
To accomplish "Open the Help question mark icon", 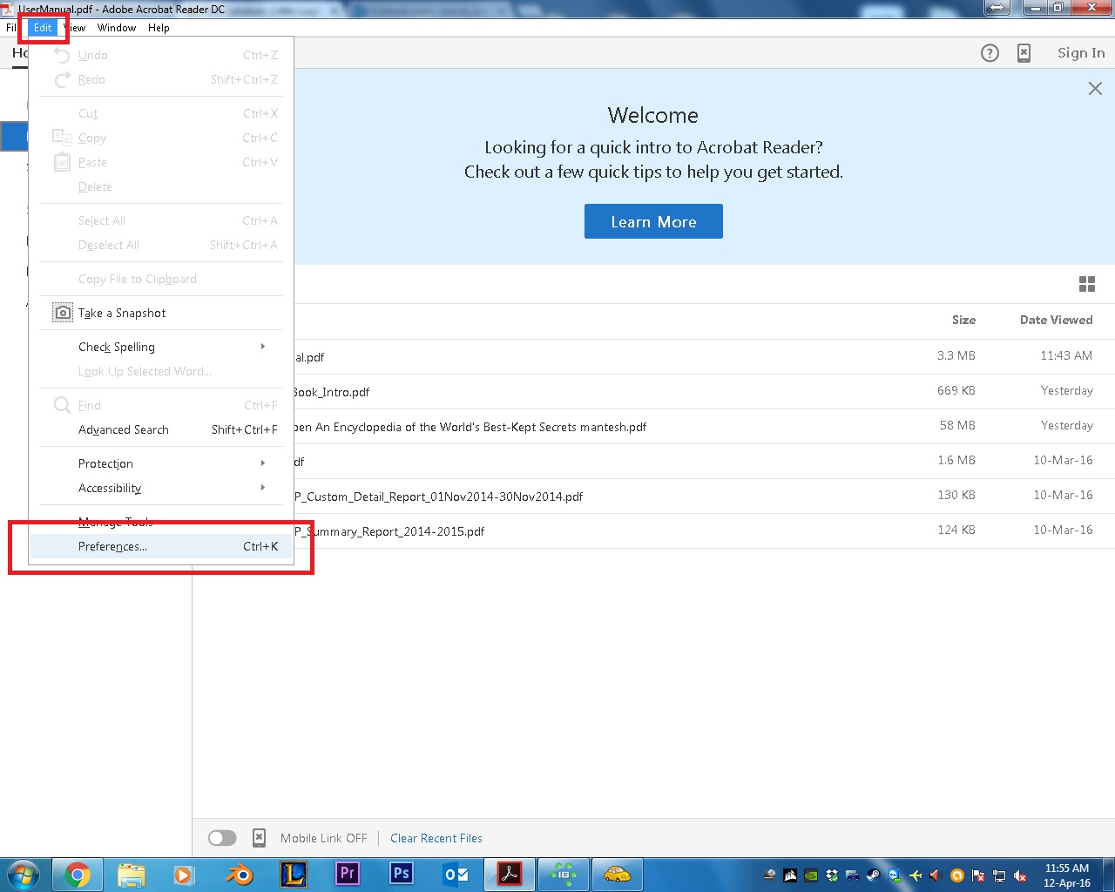I will point(990,53).
